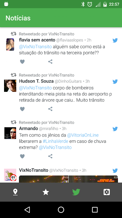Open the settings gear tab
Image resolution: width=122 pixels, height=218 pixels.
pyautogui.click(x=107, y=192)
